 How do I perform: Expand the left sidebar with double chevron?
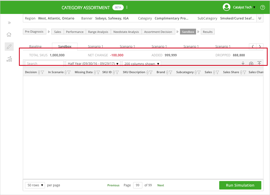coord(9,23)
